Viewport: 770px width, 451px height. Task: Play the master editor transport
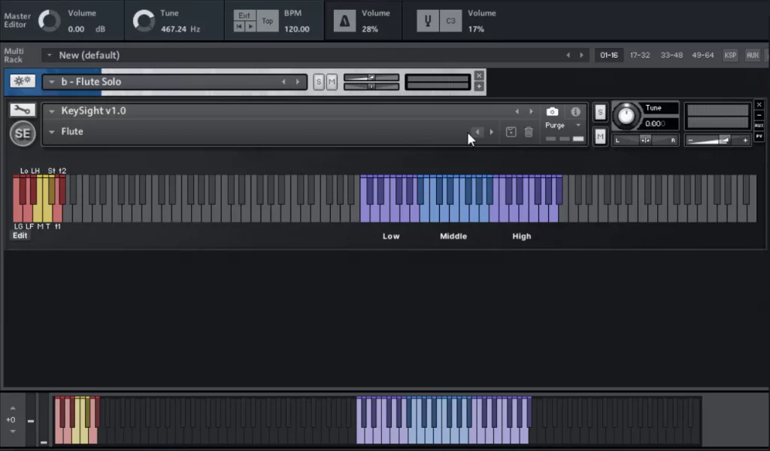coord(250,26)
